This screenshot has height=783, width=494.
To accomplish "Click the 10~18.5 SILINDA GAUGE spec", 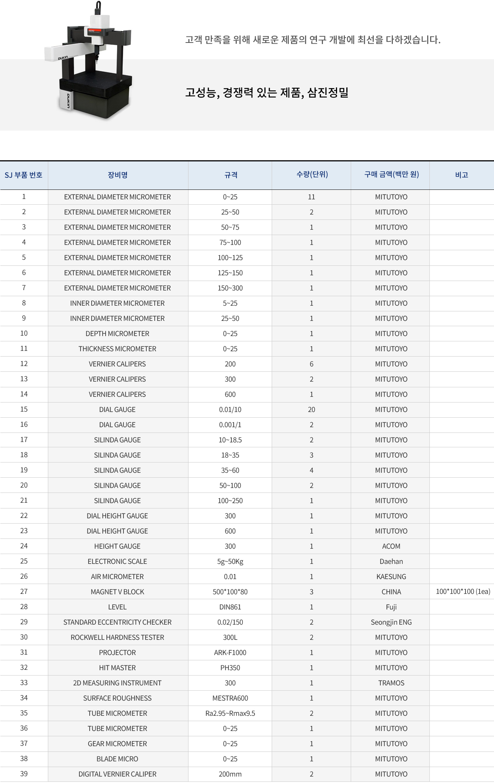I will click(230, 440).
